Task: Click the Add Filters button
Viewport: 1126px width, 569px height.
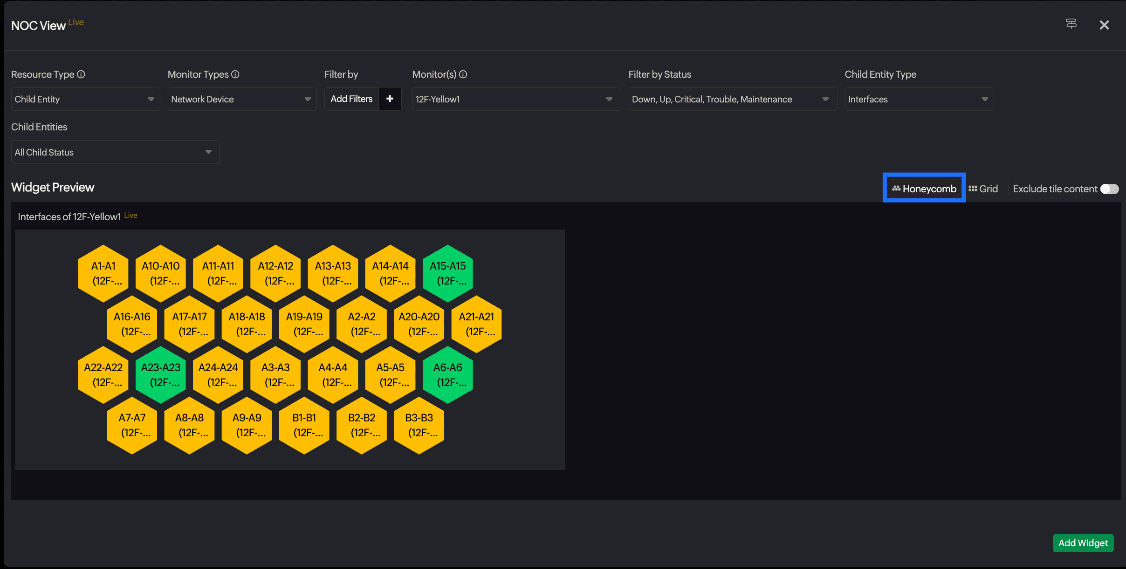Action: point(351,99)
